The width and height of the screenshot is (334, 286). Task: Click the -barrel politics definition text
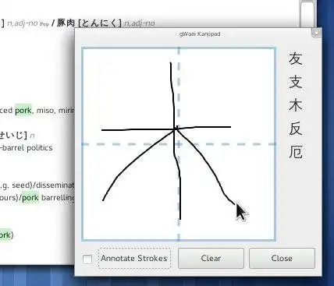point(27,148)
